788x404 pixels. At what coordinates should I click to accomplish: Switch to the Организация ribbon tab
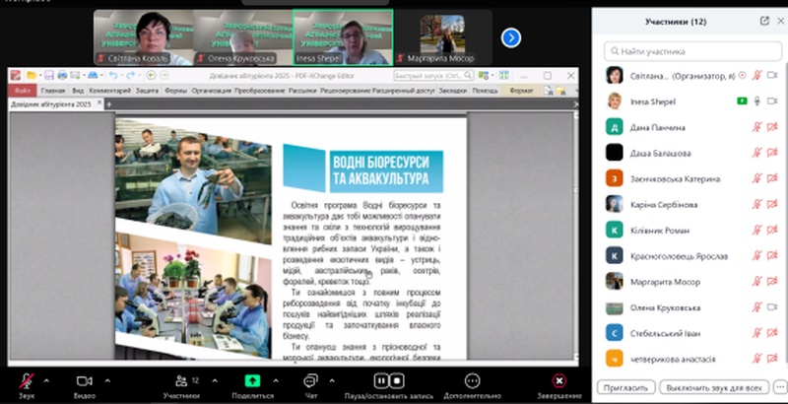211,91
